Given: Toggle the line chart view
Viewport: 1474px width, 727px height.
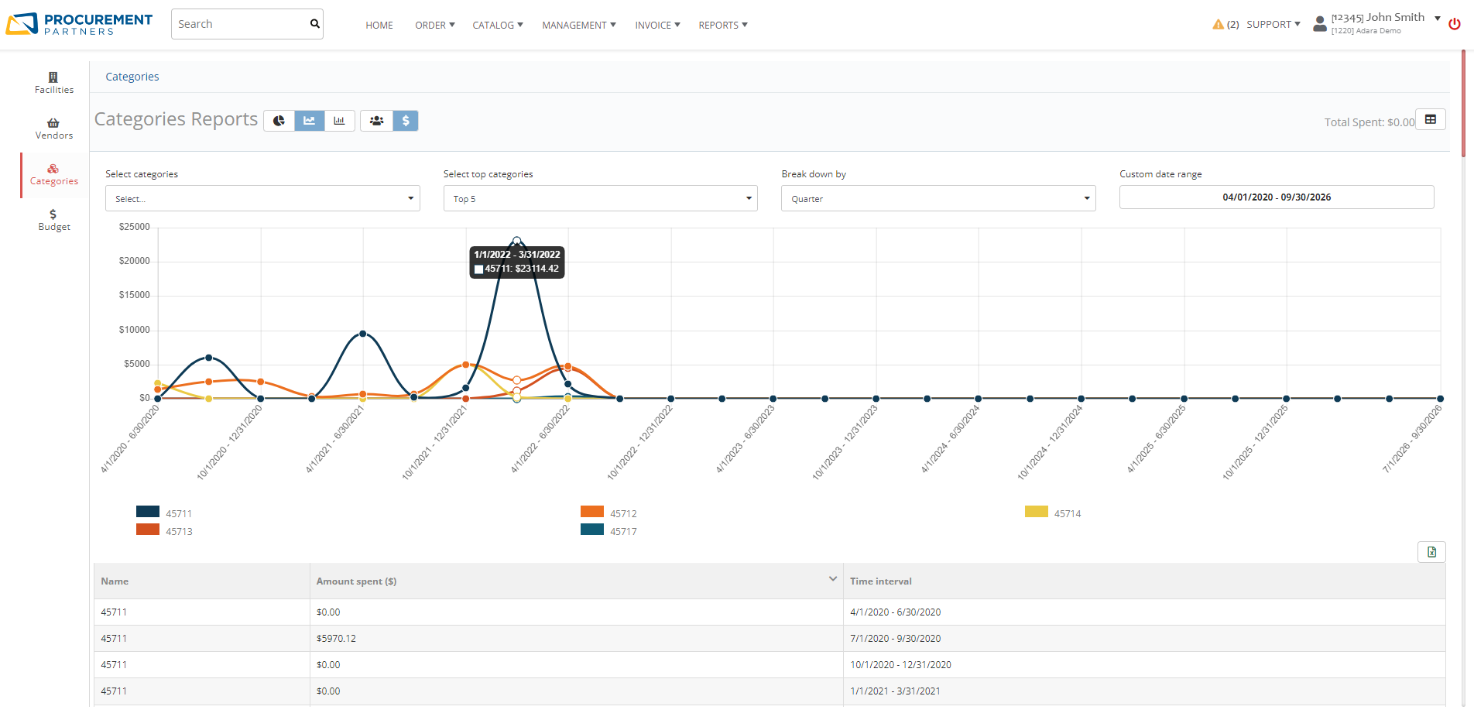Looking at the screenshot, I should pos(309,120).
